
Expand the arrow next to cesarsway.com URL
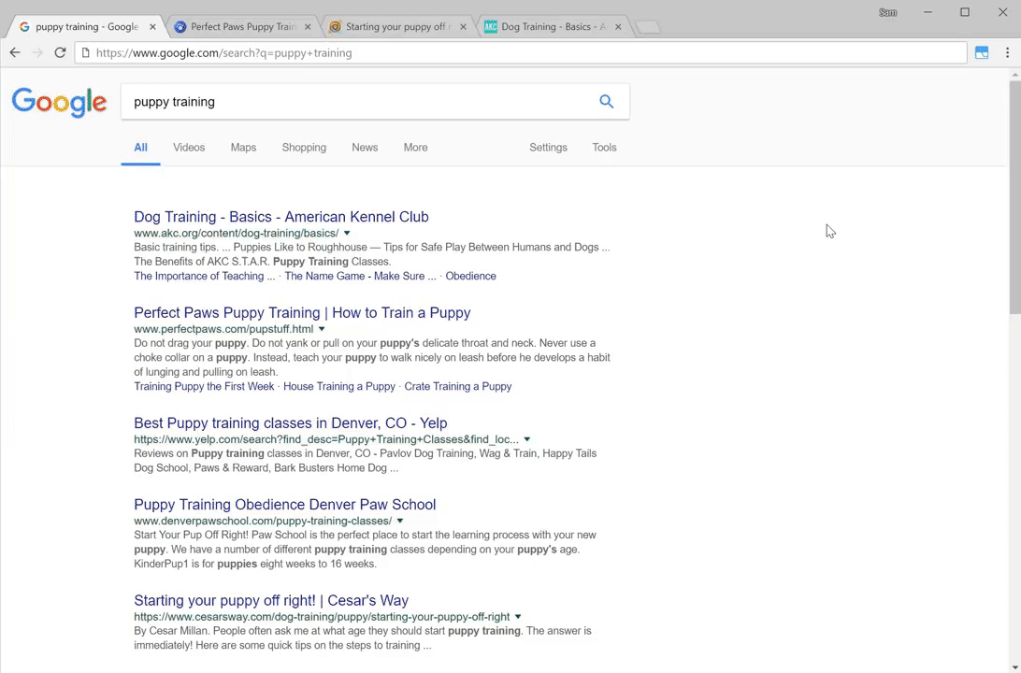pos(518,616)
